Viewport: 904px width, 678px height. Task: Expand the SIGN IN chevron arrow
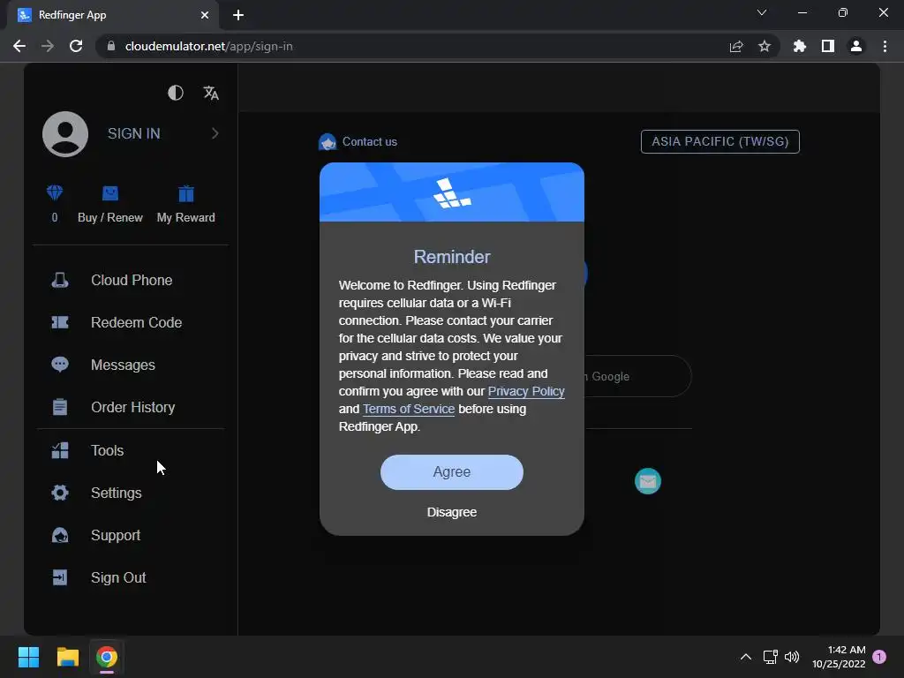pos(215,134)
